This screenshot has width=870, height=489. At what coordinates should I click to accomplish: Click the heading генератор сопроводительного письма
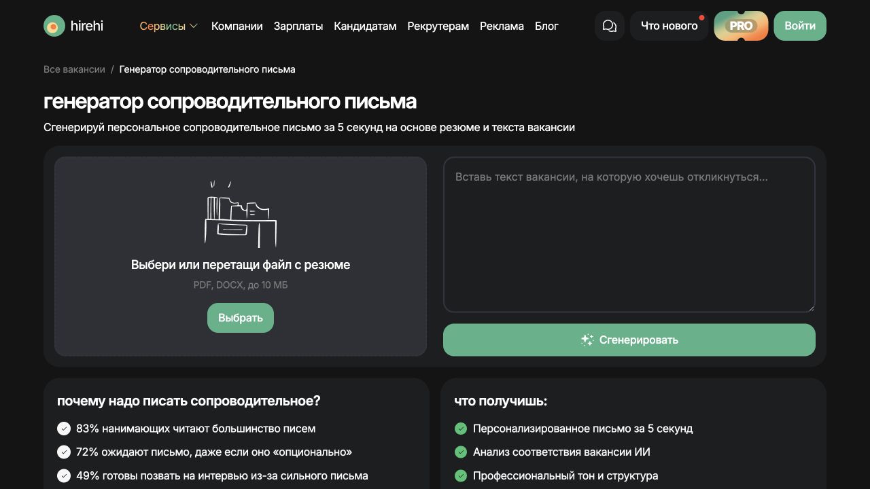click(x=230, y=101)
